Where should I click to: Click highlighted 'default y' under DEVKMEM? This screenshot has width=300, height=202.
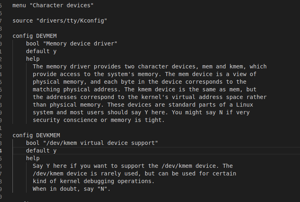coord(41,150)
